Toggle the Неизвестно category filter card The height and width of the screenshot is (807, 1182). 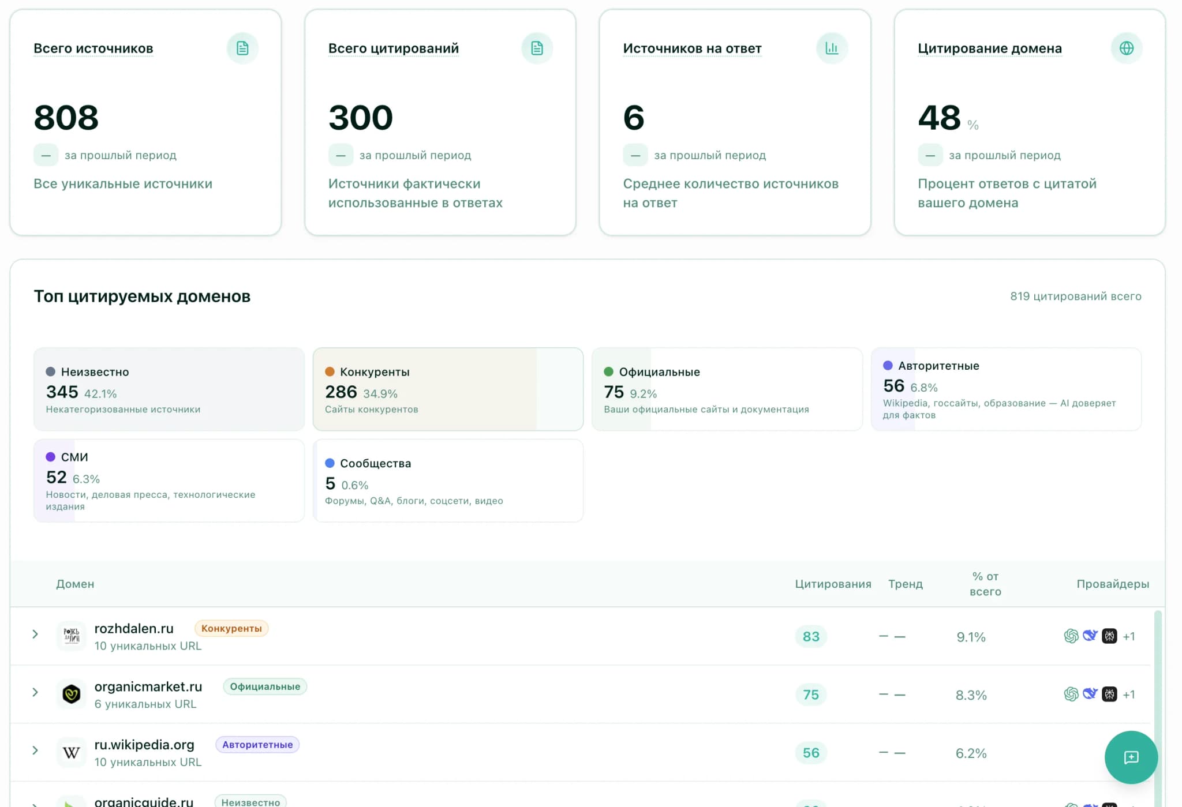[x=169, y=389]
